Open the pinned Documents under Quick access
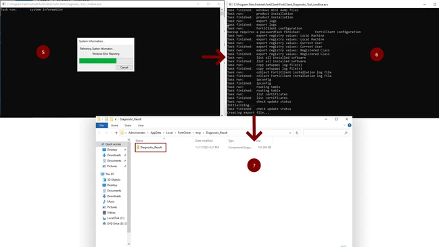The height and width of the screenshot is (247, 439). coord(114,161)
